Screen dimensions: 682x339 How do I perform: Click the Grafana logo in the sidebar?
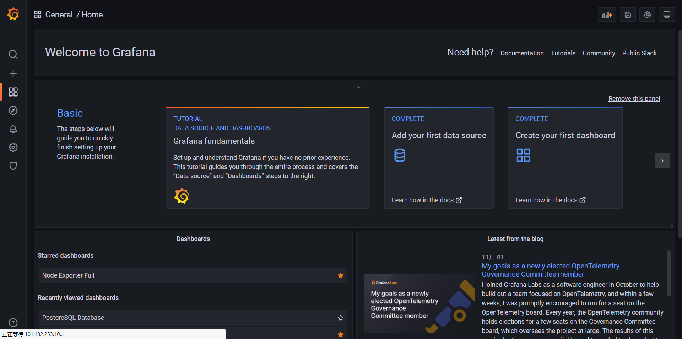point(13,14)
